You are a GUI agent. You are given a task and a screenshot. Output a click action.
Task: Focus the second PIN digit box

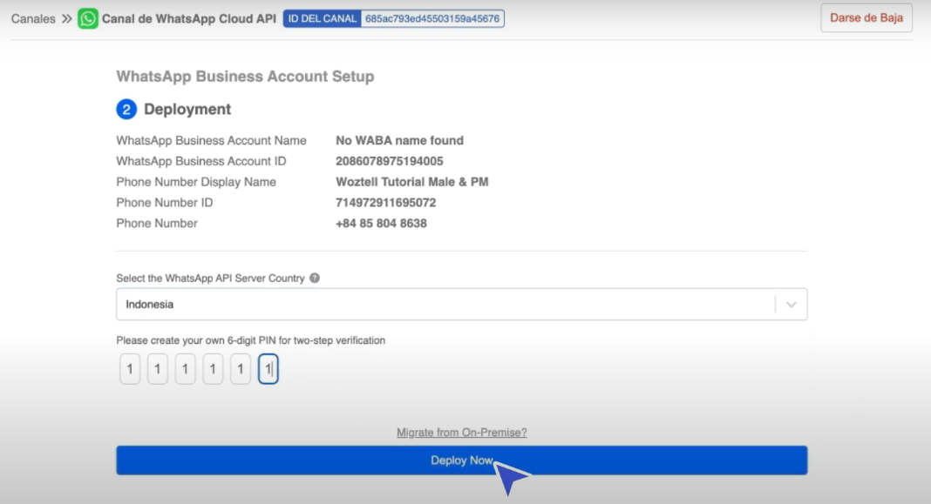click(157, 369)
